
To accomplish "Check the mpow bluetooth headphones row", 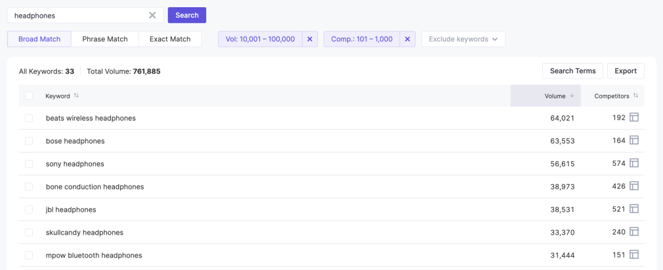I will (29, 255).
